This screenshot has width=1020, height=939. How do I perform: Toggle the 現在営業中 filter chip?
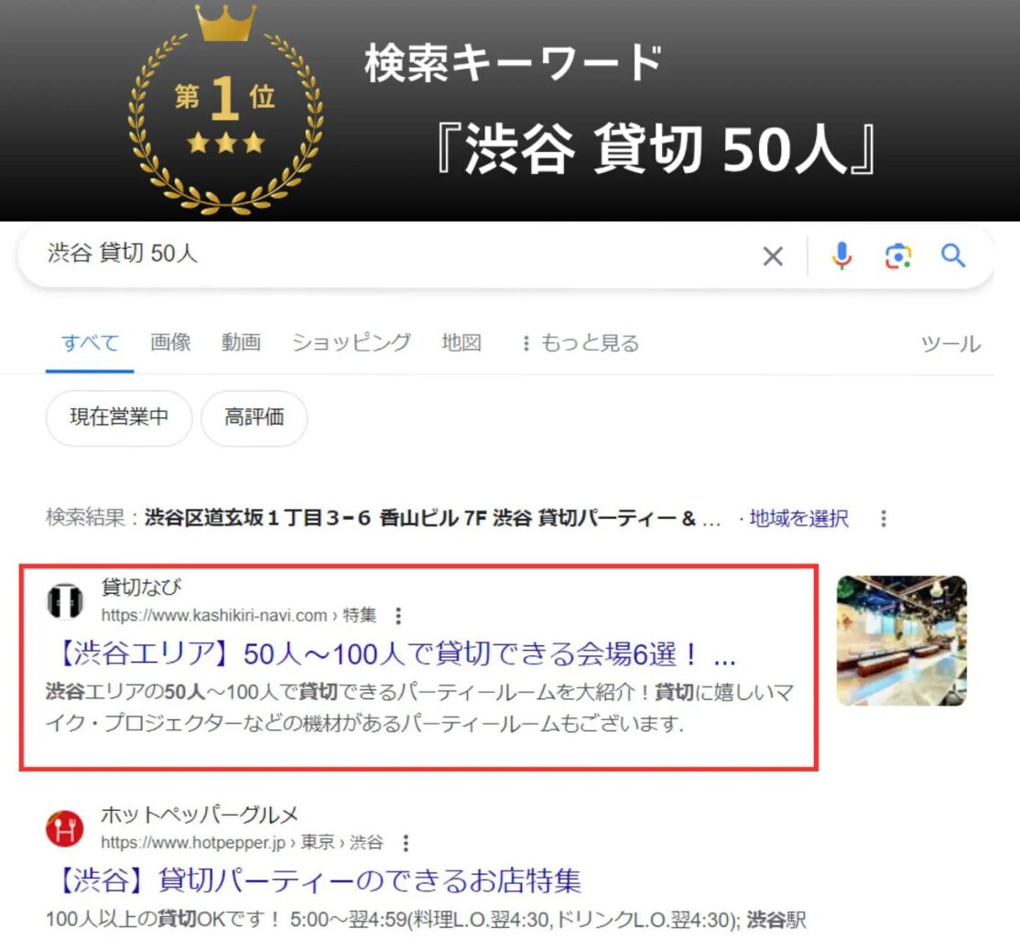point(119,417)
